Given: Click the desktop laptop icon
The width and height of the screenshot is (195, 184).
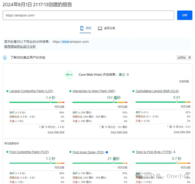Looking at the screenshot, I should click(100, 28).
